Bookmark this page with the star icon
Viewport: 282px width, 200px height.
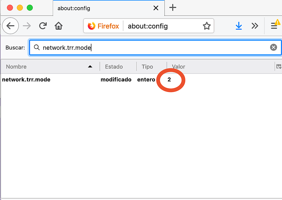207,26
